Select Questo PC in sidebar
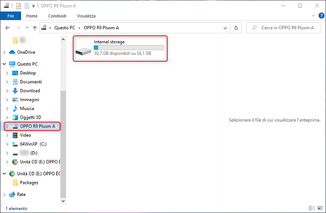326x213 pixels. tap(27, 64)
